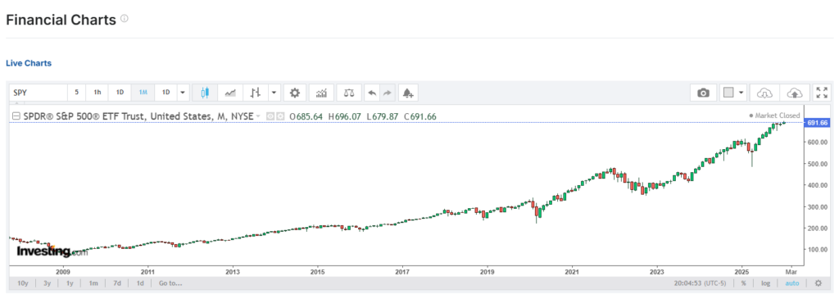839x299 pixels.
Task: Click the 300.00 price axis label
Action: pos(819,206)
